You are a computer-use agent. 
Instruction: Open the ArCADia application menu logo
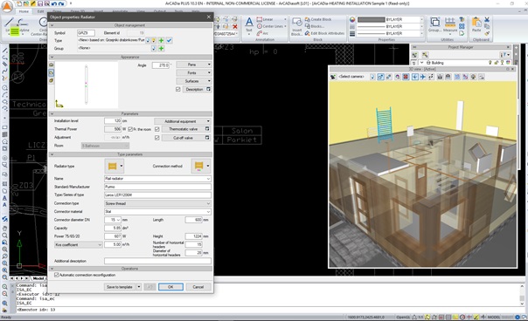tap(6, 6)
